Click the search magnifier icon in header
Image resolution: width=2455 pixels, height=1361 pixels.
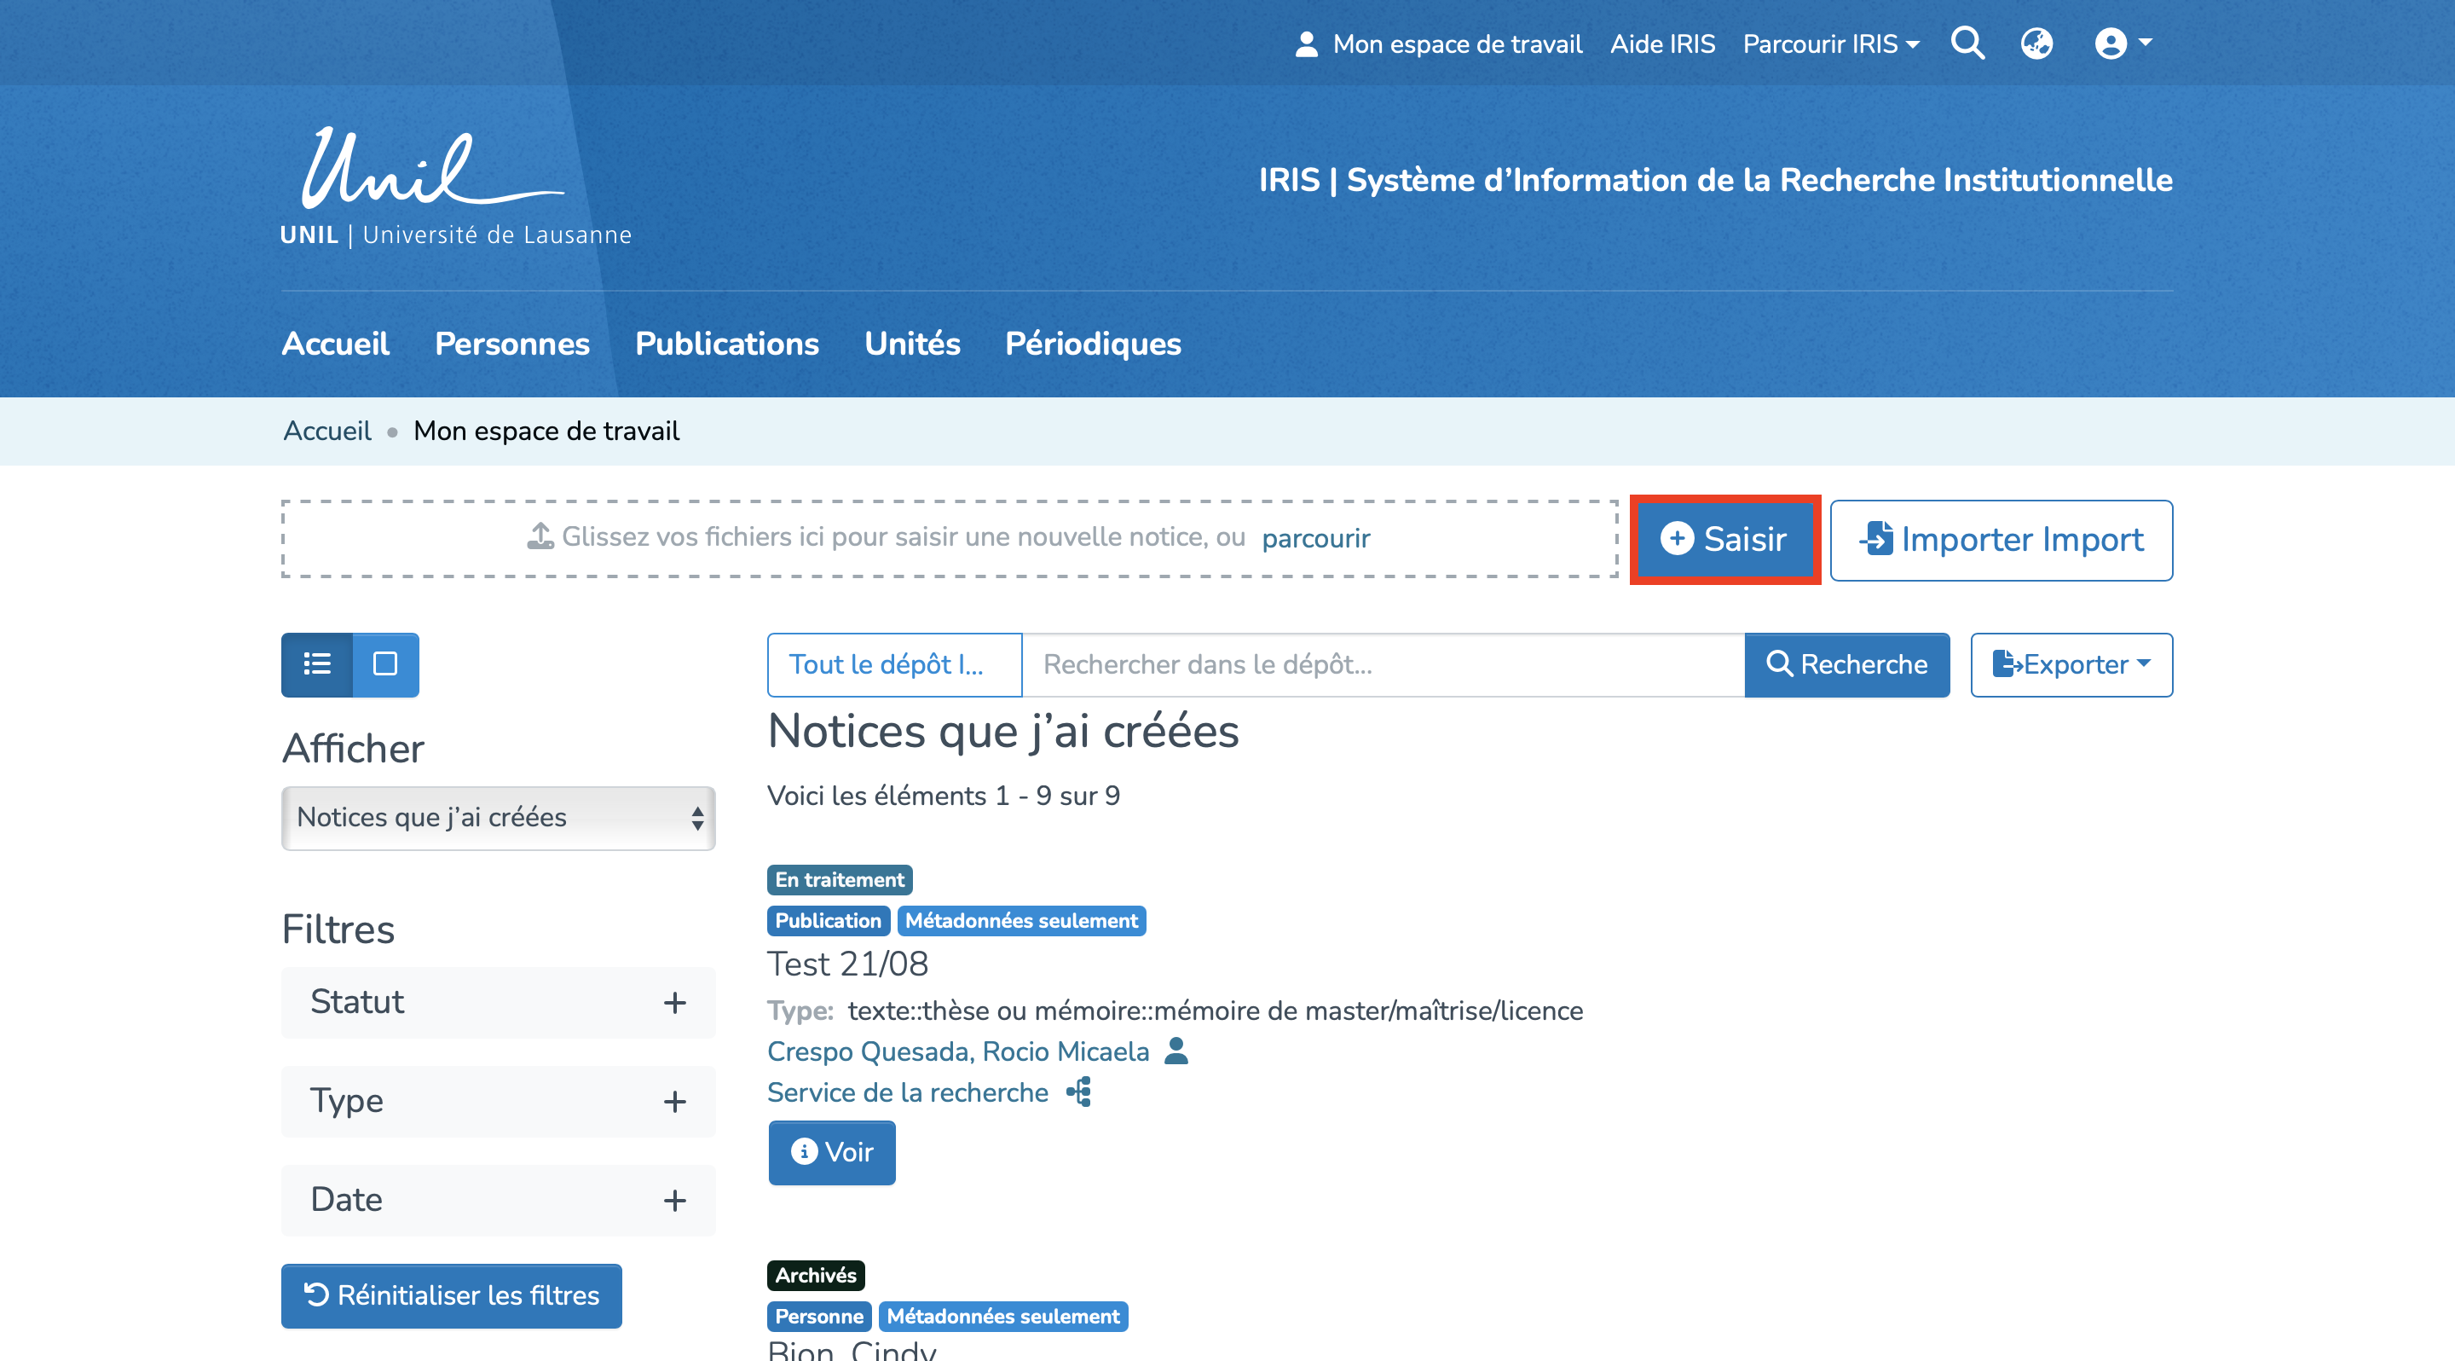(x=1967, y=43)
